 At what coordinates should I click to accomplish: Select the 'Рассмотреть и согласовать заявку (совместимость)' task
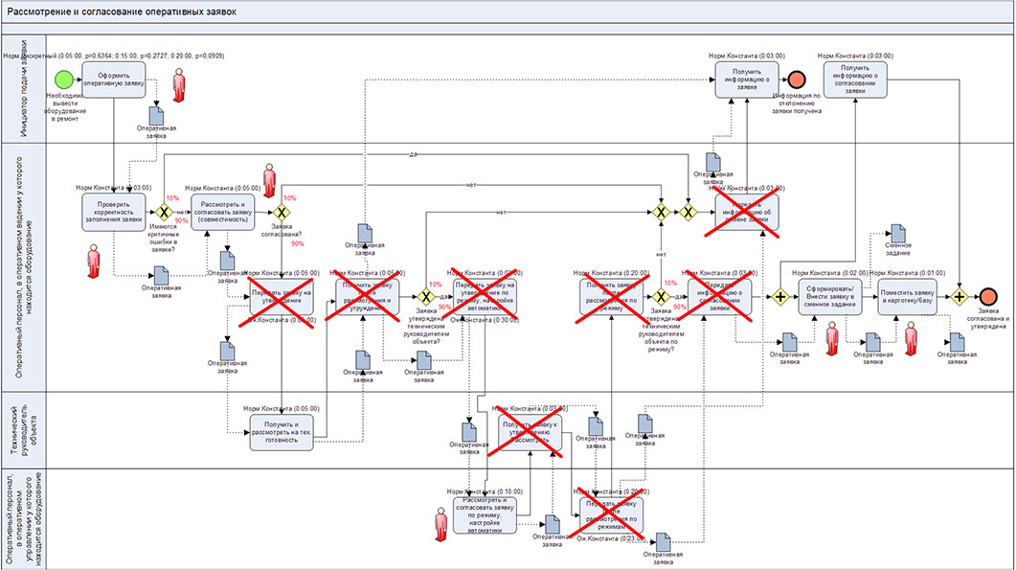[x=228, y=212]
